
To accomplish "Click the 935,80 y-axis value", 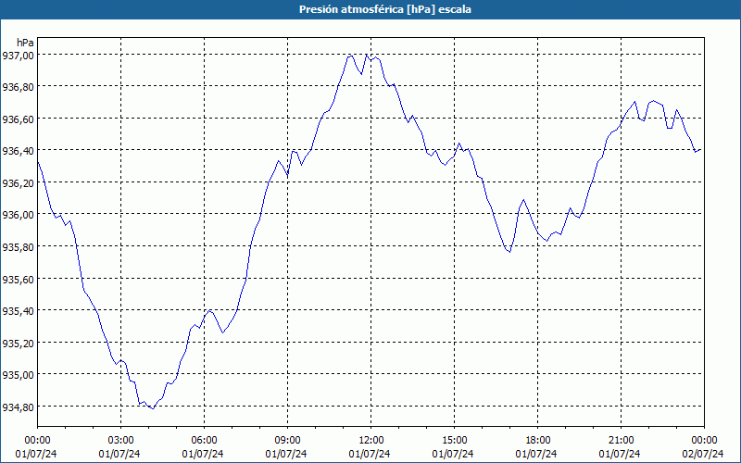I will point(19,247).
